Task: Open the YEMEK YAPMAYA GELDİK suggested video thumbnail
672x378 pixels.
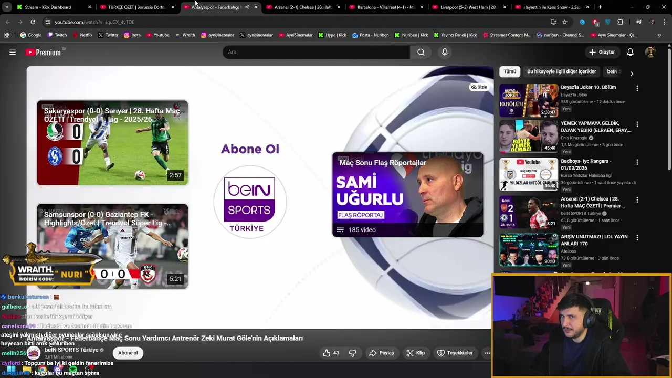Action: (x=529, y=136)
